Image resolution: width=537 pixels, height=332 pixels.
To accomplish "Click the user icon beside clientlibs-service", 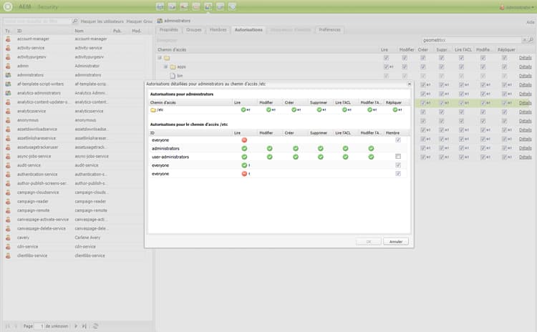I will pyautogui.click(x=8, y=255).
